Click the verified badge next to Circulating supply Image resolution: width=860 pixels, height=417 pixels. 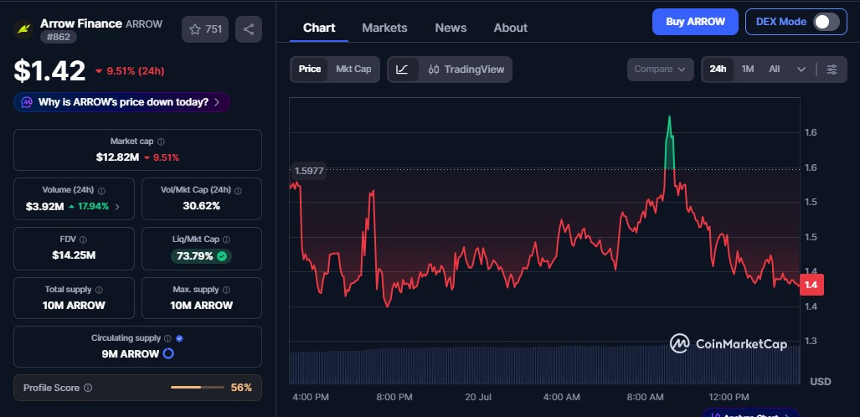click(179, 338)
